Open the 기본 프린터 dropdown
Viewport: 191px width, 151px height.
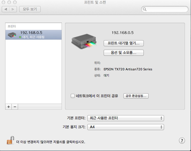pos(126,118)
